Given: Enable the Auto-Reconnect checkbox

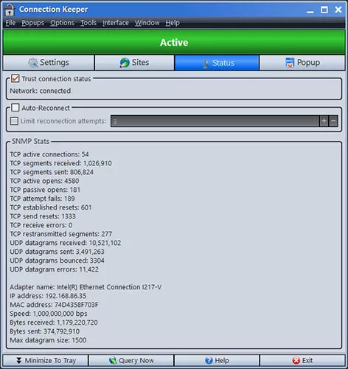Looking at the screenshot, I should point(15,108).
